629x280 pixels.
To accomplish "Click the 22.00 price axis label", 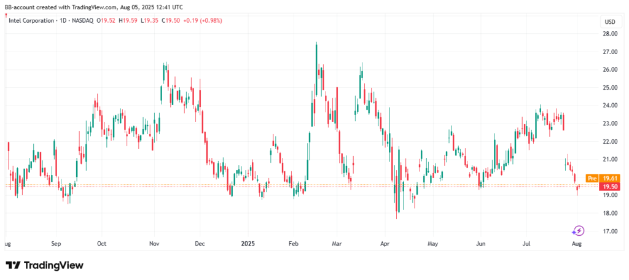I will coord(611,141).
